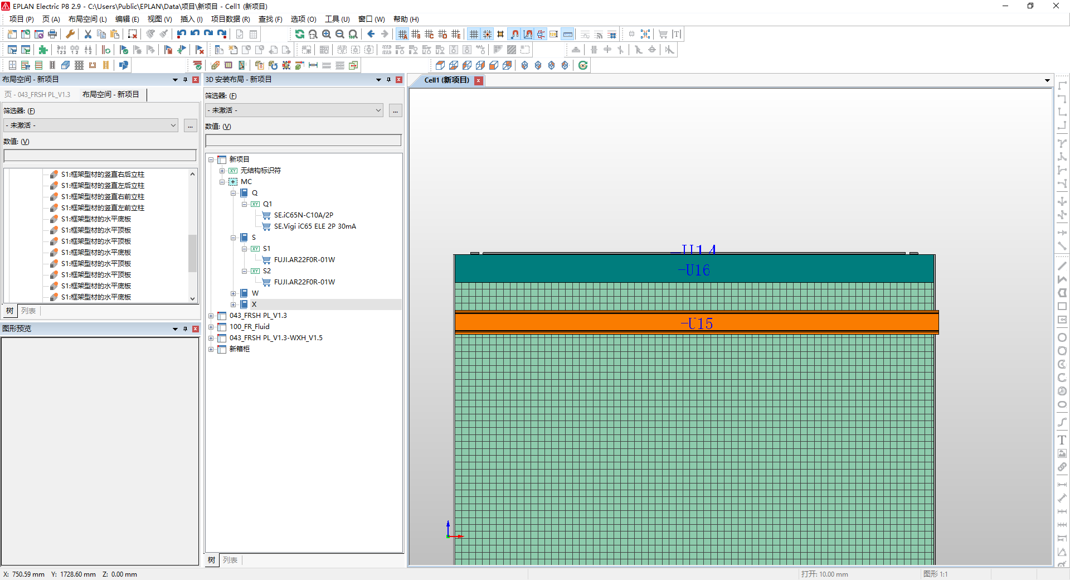Click the green rotate view icon
Screen dimensions: 1070x580
pyautogui.click(x=583, y=65)
